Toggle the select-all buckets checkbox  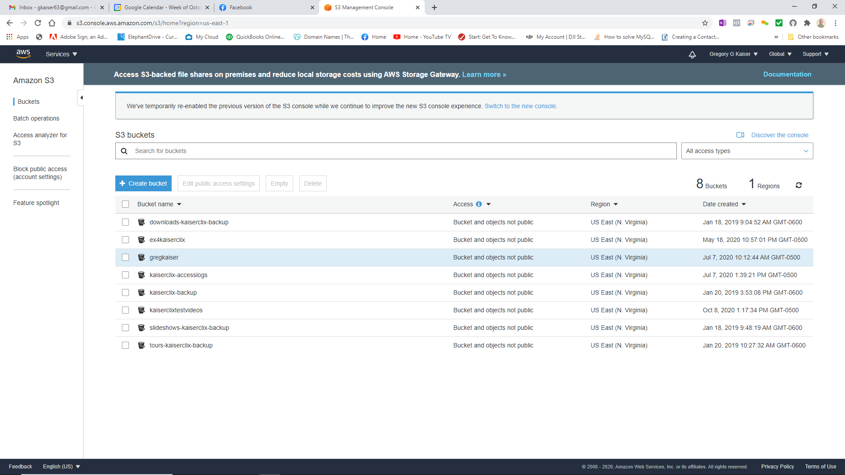coord(125,204)
